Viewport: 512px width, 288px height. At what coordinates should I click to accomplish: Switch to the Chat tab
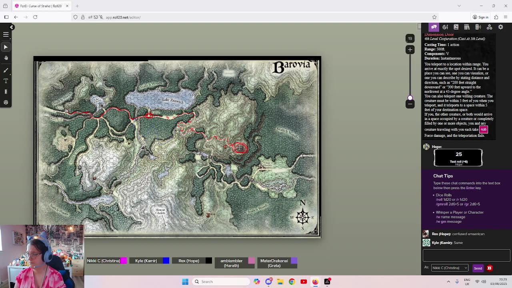[434, 27]
